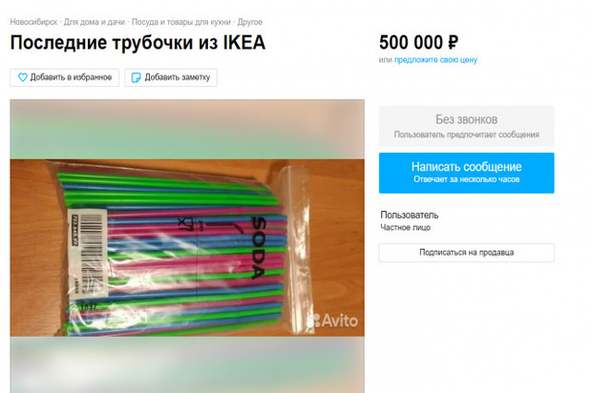Viewport: 592px width, 393px height.
Task: Subscribe with Подписаться на продавца button
Action: point(467,253)
